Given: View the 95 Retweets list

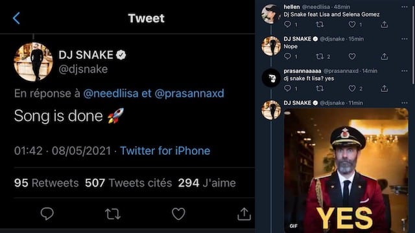Looking at the screenshot, I should pyautogui.click(x=47, y=183).
